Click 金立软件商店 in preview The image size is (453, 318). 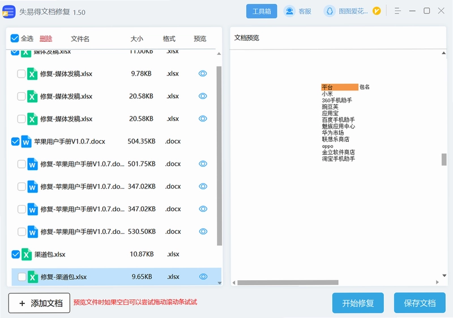(338, 153)
